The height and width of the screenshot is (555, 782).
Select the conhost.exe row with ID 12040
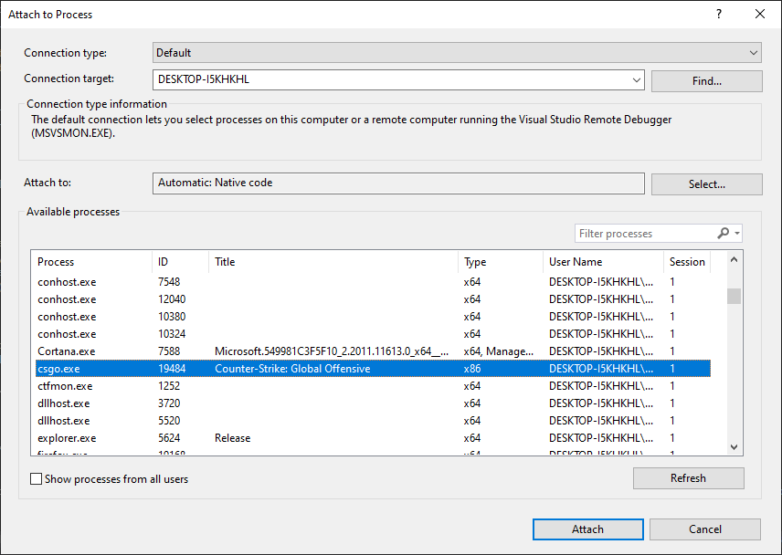[373, 299]
